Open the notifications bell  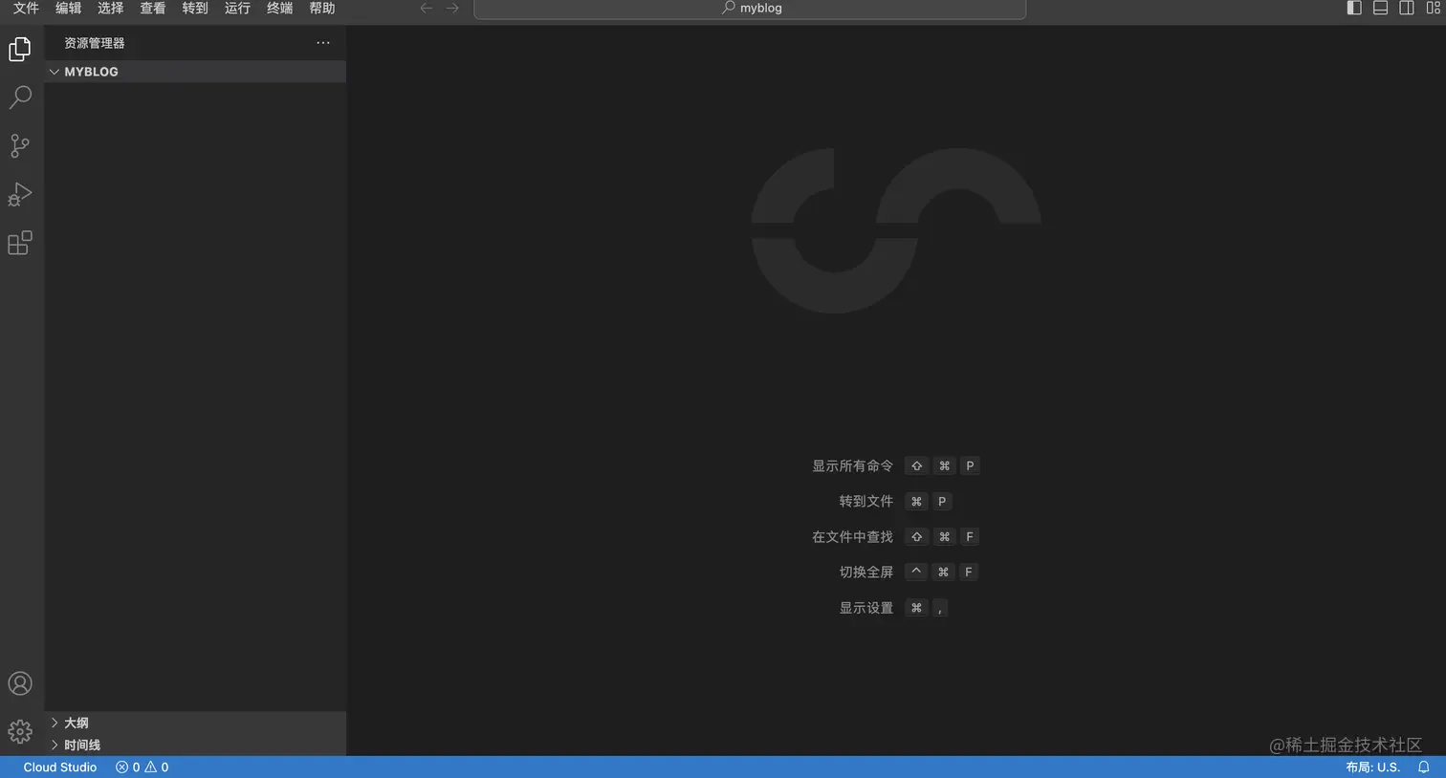click(1423, 767)
